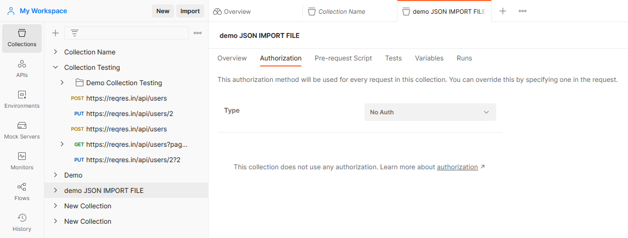Open the Runs tab

[464, 58]
